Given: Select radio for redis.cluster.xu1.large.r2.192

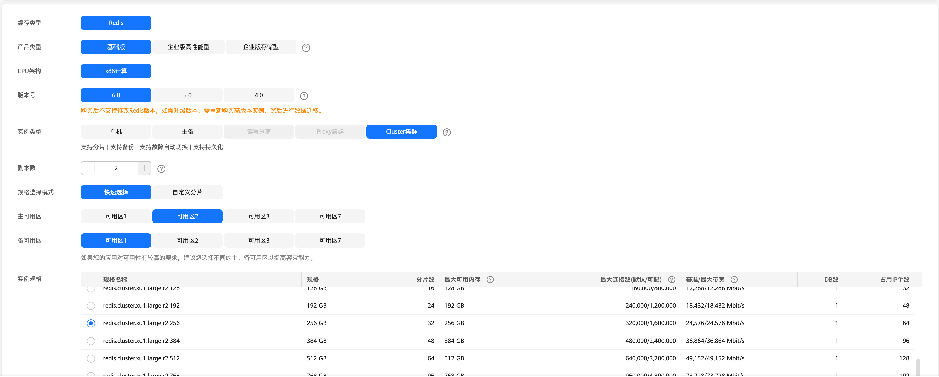Looking at the screenshot, I should point(91,306).
